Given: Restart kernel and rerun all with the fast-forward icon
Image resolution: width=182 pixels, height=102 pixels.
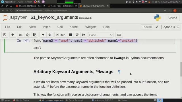Looking at the screenshot, I should click(84, 35).
